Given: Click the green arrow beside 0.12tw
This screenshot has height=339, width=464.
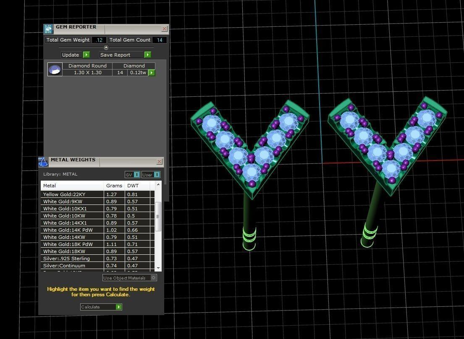Looking at the screenshot, I should click(x=152, y=73).
